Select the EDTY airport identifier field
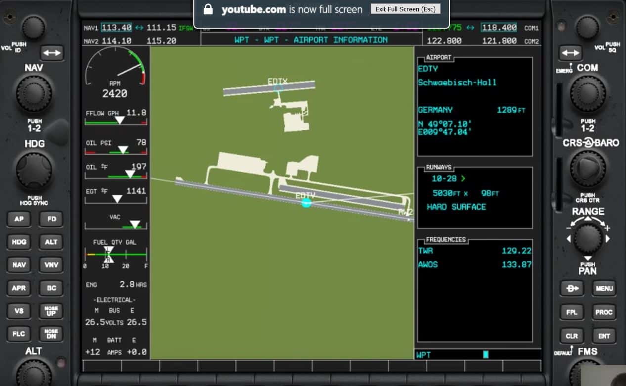626x386 pixels. click(x=428, y=69)
